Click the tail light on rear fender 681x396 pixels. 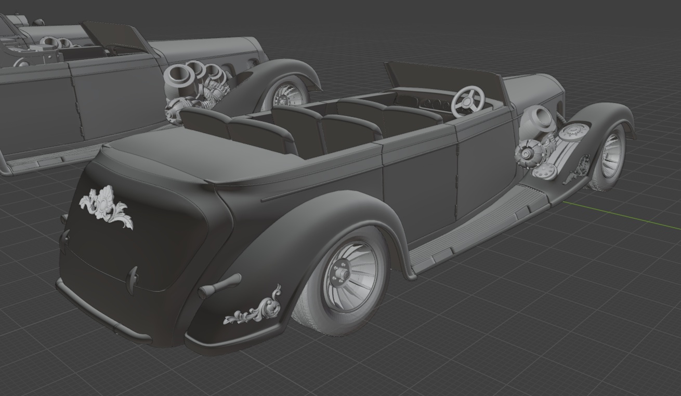[219, 285]
